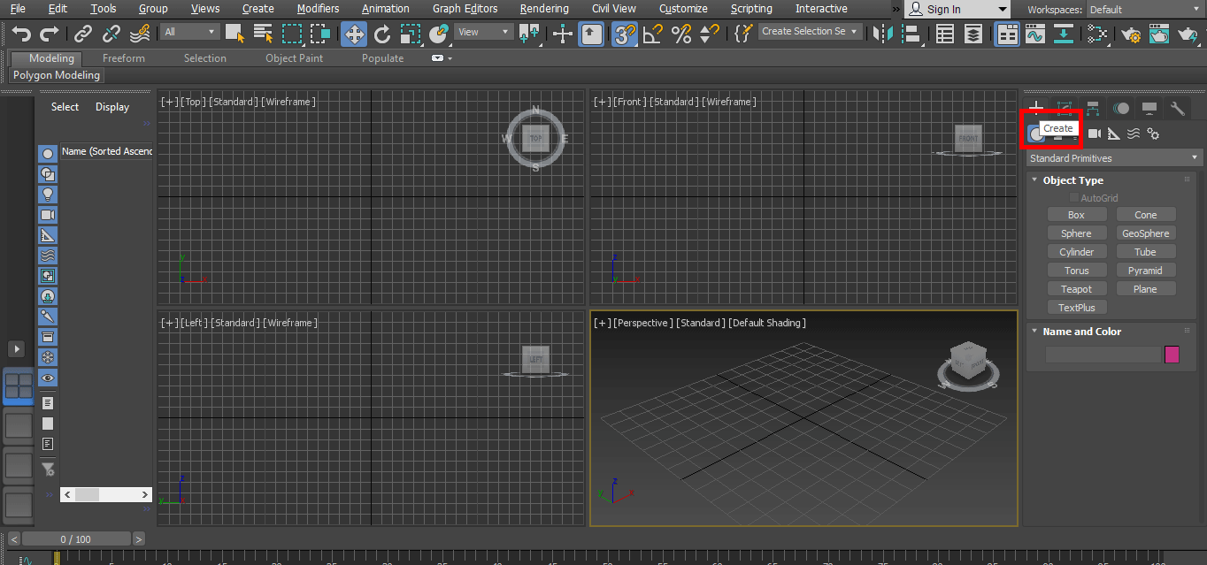
Task: Open the Rendering menu
Action: click(x=544, y=9)
